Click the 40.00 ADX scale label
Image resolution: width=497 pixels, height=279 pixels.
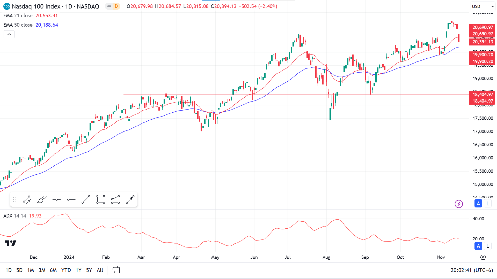(x=478, y=219)
